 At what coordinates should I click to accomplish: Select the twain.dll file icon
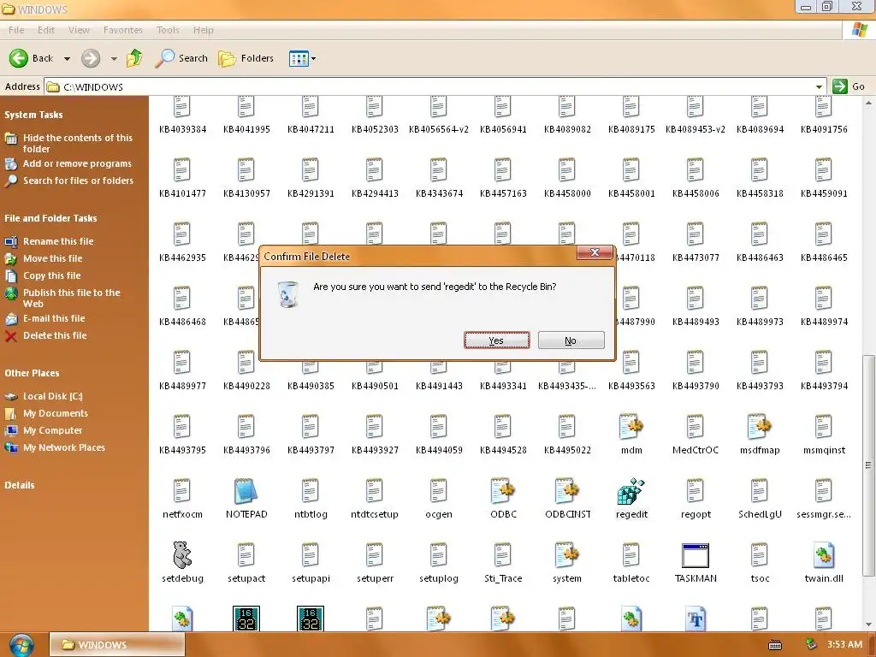click(824, 554)
